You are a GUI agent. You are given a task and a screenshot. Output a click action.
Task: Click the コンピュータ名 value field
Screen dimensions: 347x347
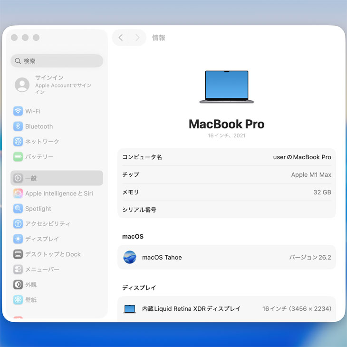[x=302, y=157]
